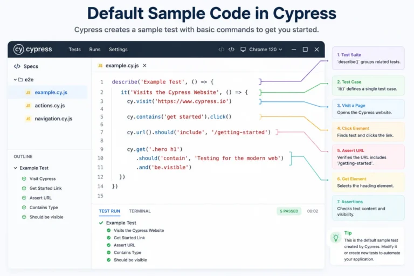Click the cube icon beside Should be visible outline
The height and width of the screenshot is (276, 414).
[x=24, y=217]
